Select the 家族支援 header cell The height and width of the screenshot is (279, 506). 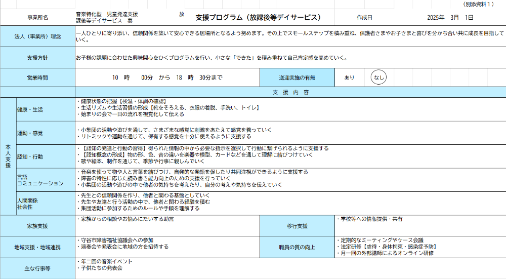tap(38, 226)
